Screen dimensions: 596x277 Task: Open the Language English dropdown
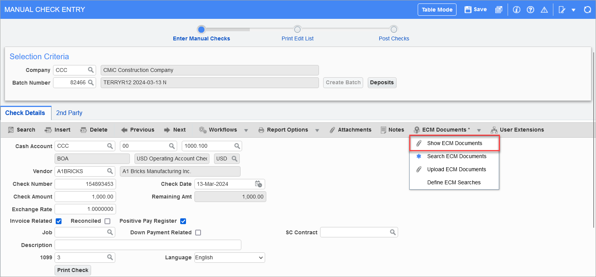coord(230,257)
